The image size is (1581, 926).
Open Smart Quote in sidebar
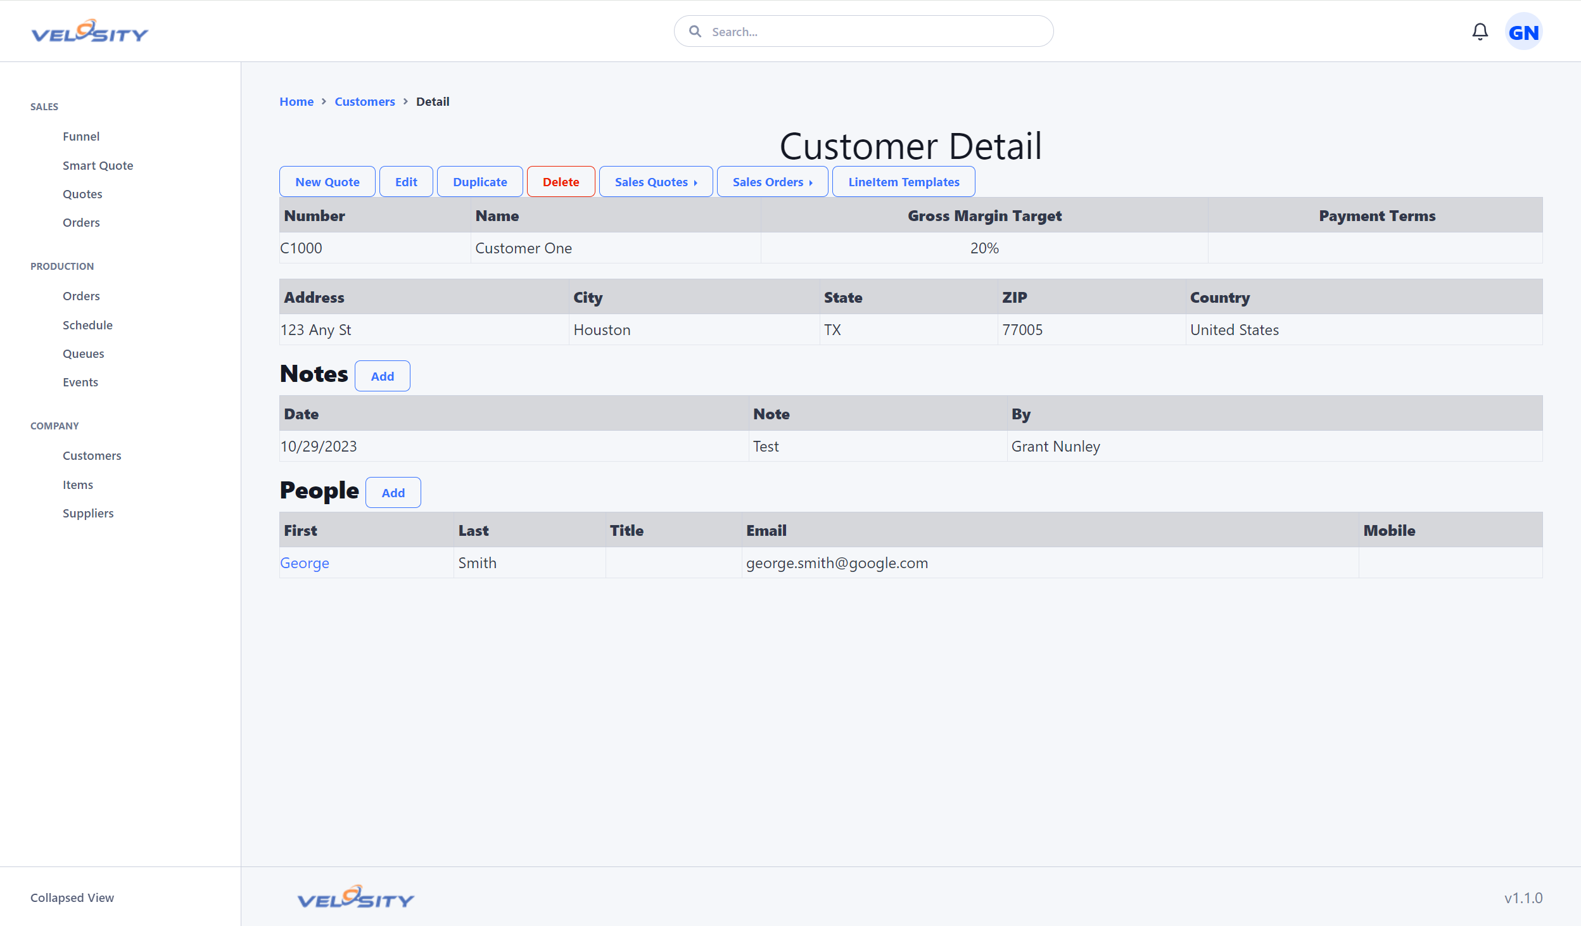pyautogui.click(x=98, y=165)
